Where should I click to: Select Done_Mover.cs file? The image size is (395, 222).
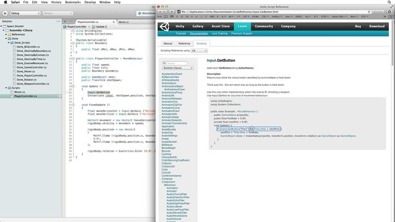26,72
